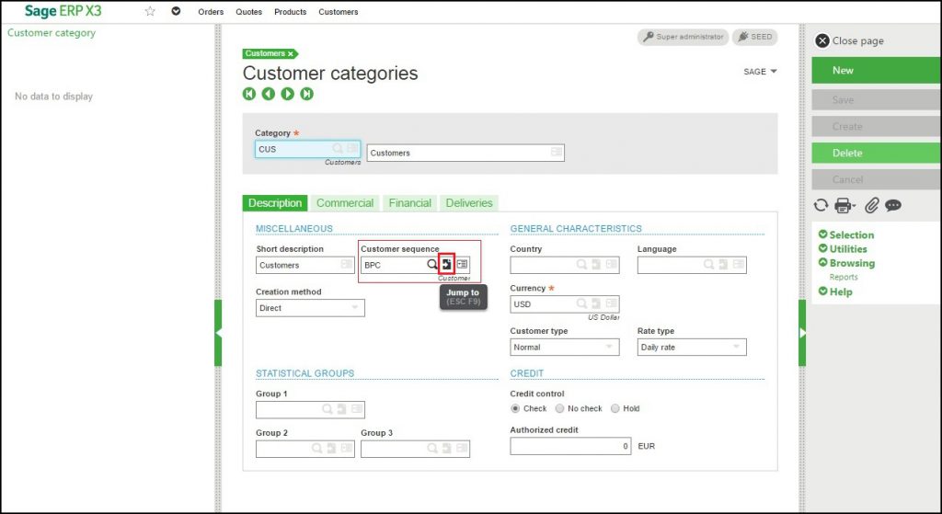This screenshot has height=514, width=942.
Task: Click the attachment paperclip icon
Action: click(871, 205)
